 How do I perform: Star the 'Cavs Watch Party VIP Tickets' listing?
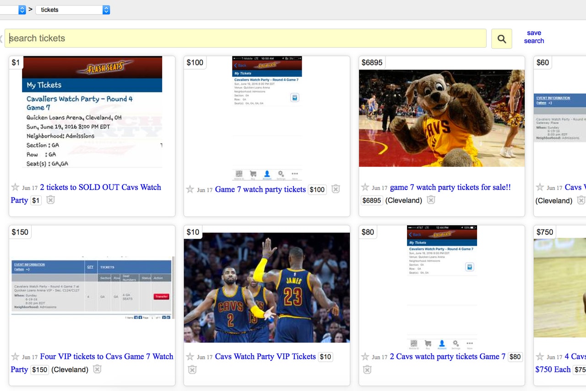click(x=190, y=357)
